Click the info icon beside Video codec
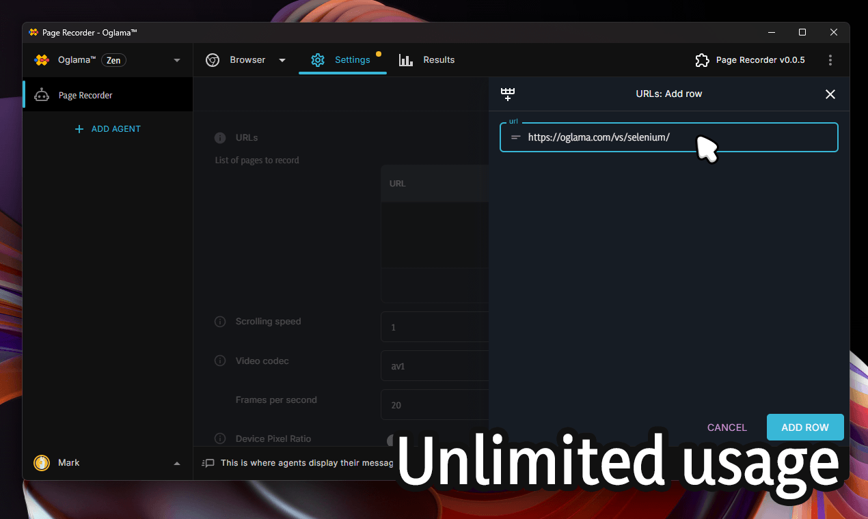The height and width of the screenshot is (519, 868). (219, 361)
